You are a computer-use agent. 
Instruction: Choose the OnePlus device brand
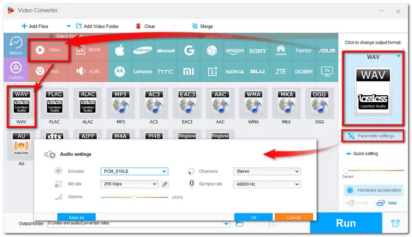click(x=212, y=71)
